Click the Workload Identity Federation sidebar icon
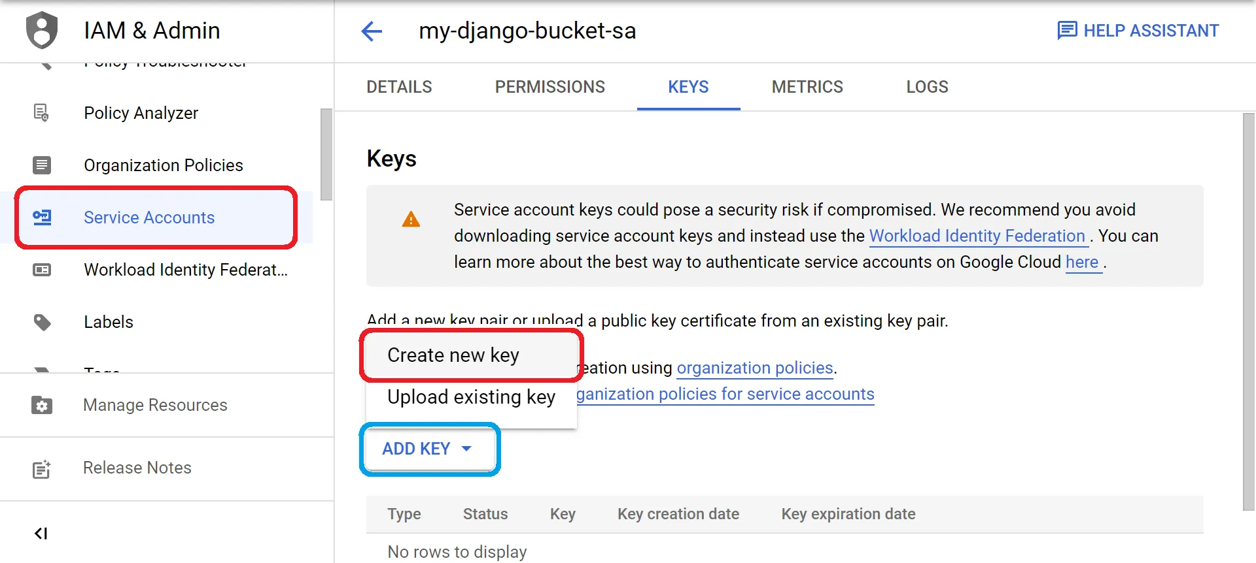Screen dimensions: 1256x563 42,270
